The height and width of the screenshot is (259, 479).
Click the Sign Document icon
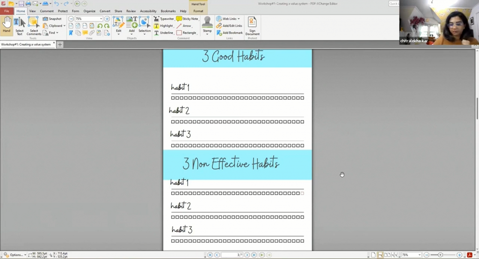pos(252,25)
